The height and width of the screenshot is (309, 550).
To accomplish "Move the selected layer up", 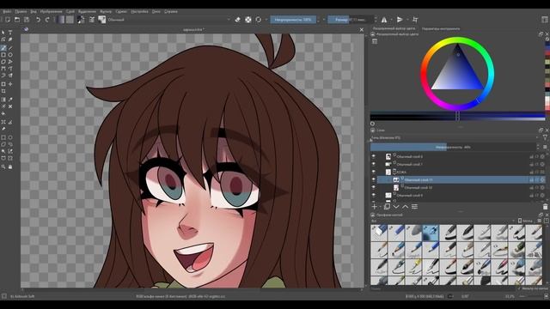I will click(x=405, y=207).
